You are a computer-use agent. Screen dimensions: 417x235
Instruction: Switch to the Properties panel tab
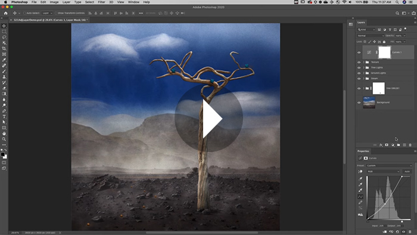363,151
